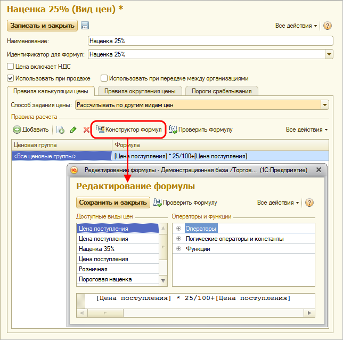Click the Записать и закрыть button
The width and height of the screenshot is (343, 340).
coord(42,26)
